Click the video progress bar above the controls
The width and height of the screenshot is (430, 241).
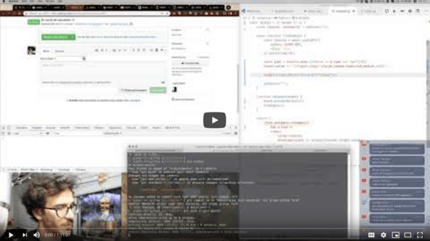(215, 228)
